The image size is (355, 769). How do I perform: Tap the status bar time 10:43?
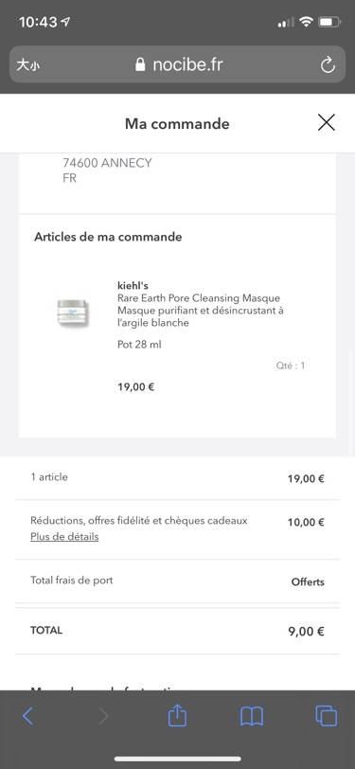(x=38, y=22)
